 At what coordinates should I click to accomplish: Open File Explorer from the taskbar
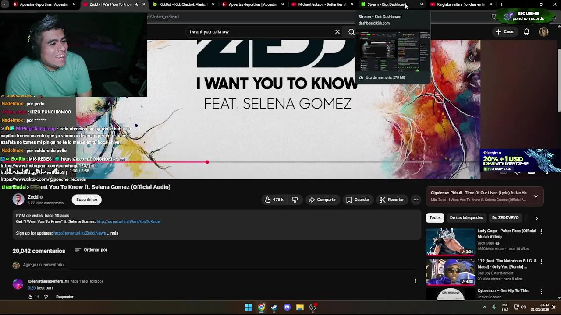coord(300,307)
